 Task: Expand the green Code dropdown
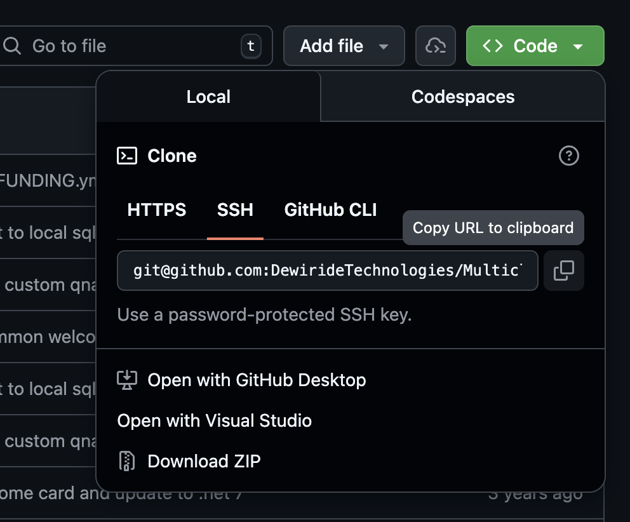(x=535, y=45)
